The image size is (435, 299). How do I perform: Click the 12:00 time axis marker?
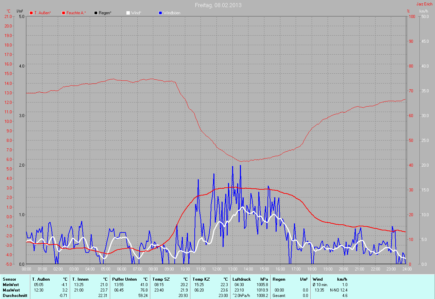pos(216,269)
